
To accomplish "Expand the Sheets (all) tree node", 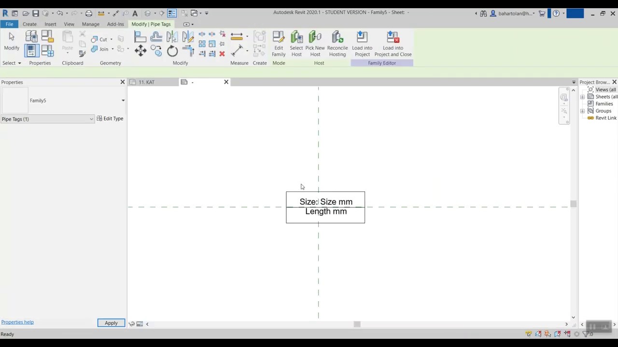I will point(582,97).
